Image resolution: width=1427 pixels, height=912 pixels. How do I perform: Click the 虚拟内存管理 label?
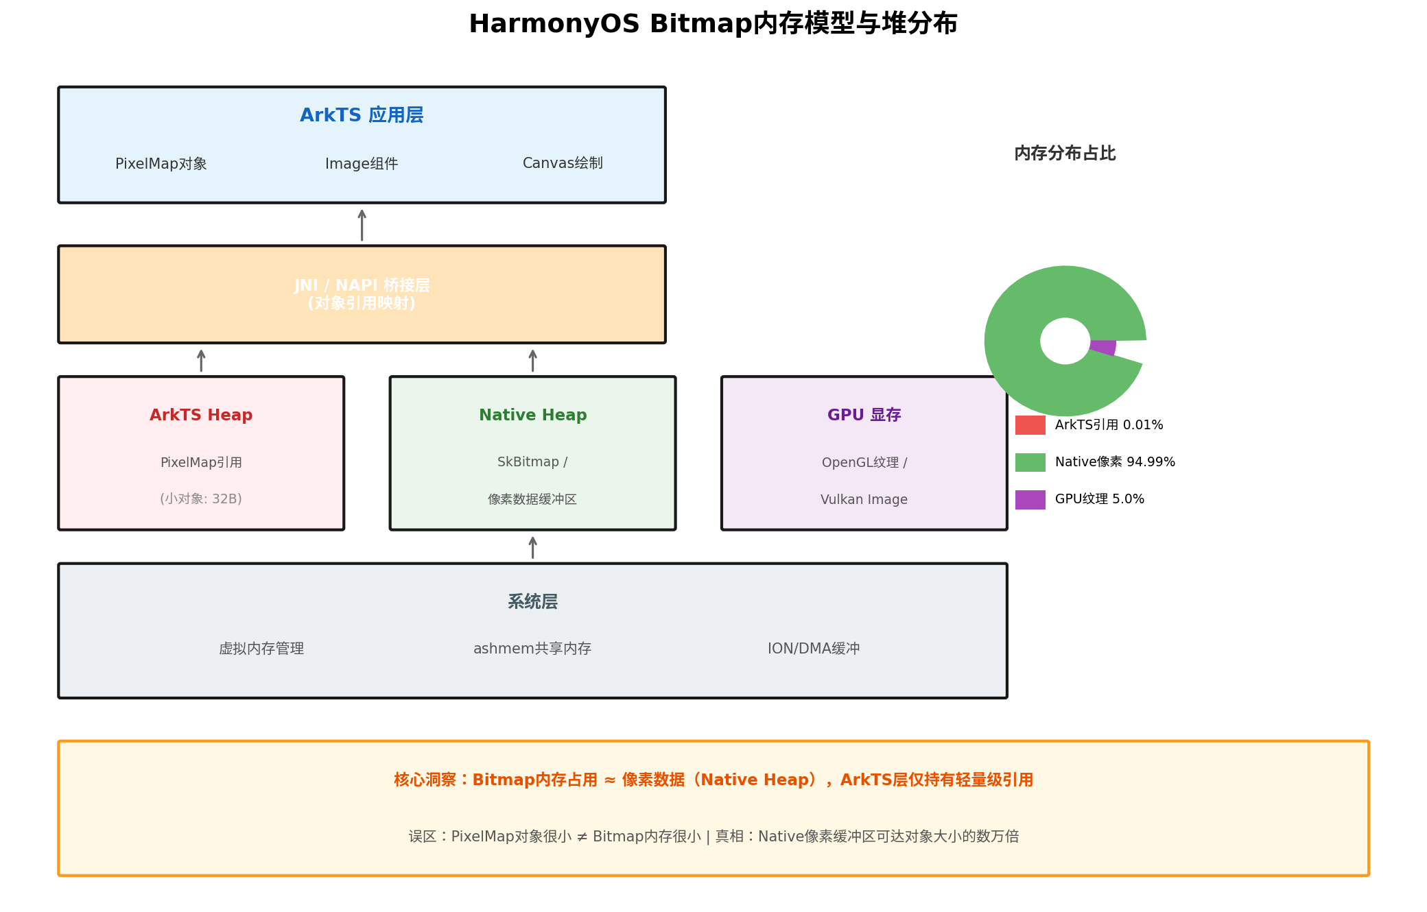[261, 649]
